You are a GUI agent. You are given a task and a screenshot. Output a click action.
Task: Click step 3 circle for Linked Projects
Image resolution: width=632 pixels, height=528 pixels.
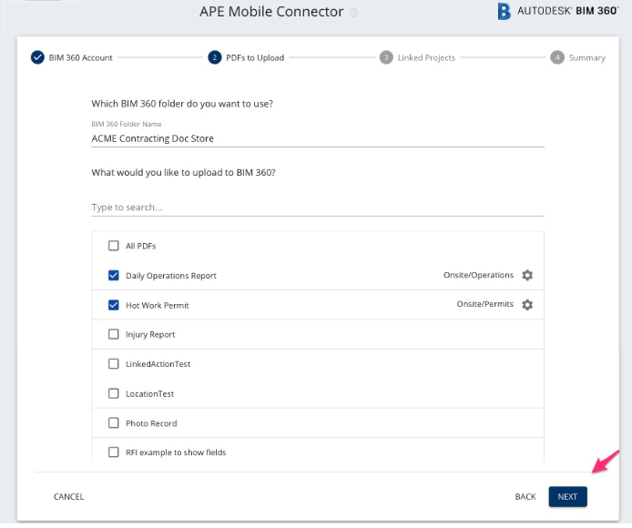pyautogui.click(x=386, y=57)
